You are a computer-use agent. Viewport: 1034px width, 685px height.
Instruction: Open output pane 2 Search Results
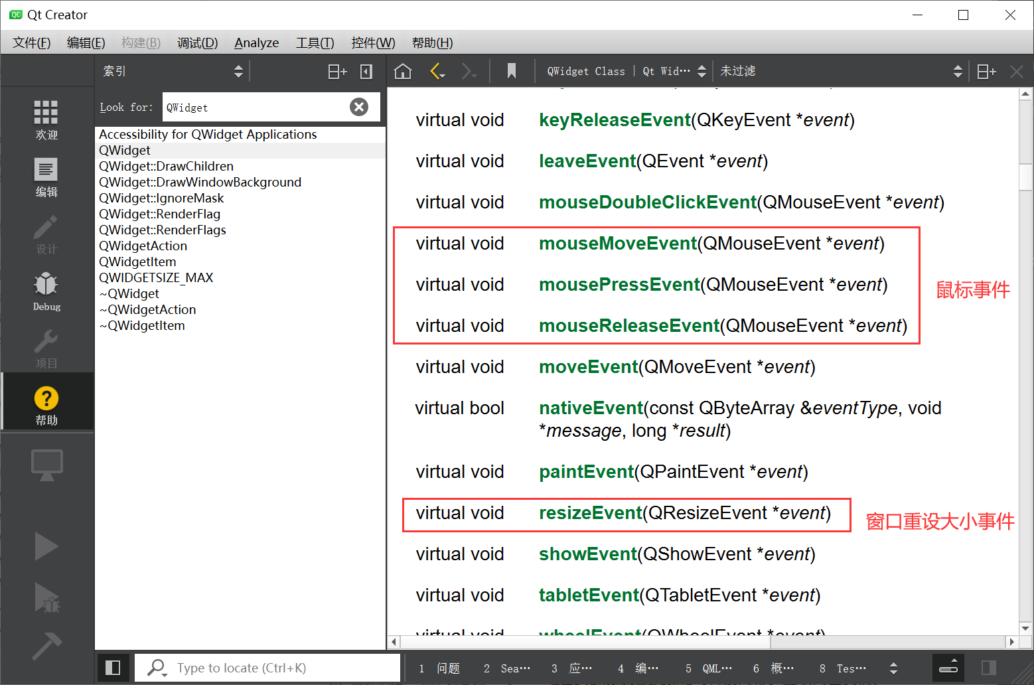507,668
